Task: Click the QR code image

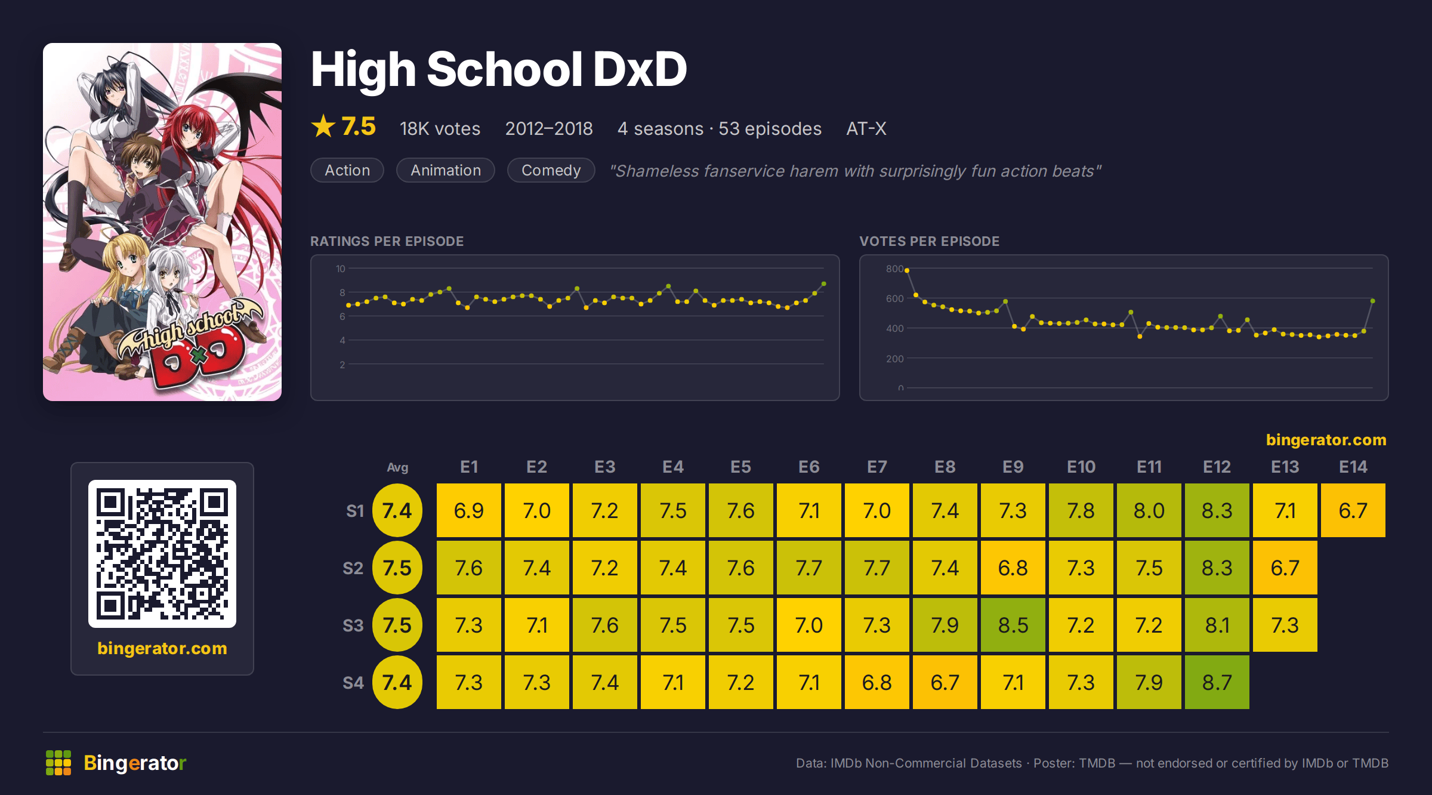Action: pyautogui.click(x=162, y=553)
